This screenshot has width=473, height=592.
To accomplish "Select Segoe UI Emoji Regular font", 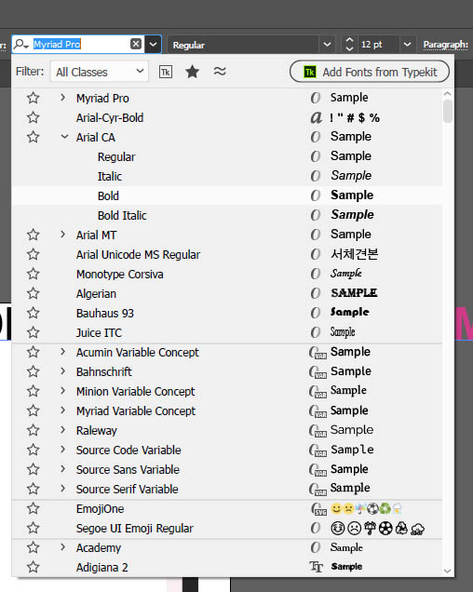I will [x=134, y=528].
